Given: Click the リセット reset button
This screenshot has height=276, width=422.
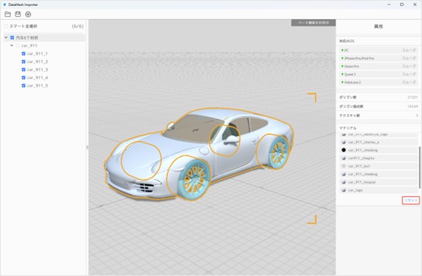Looking at the screenshot, I should (411, 200).
